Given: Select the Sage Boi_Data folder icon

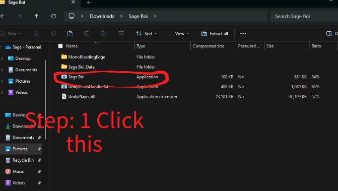Looking at the screenshot, I should pyautogui.click(x=64, y=67).
